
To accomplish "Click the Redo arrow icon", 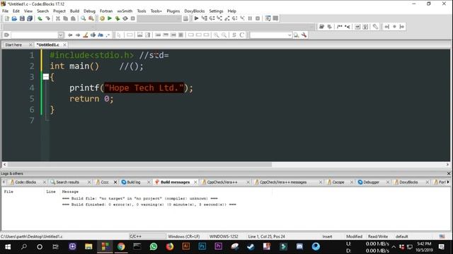I will [x=47, y=18].
